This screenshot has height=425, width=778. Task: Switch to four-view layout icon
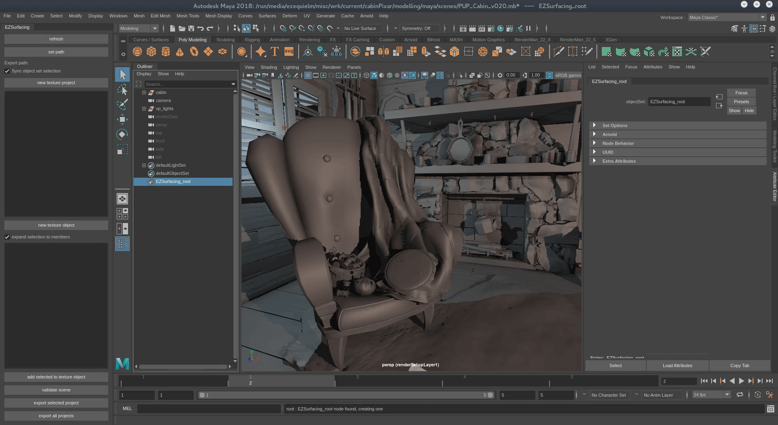pyautogui.click(x=122, y=214)
